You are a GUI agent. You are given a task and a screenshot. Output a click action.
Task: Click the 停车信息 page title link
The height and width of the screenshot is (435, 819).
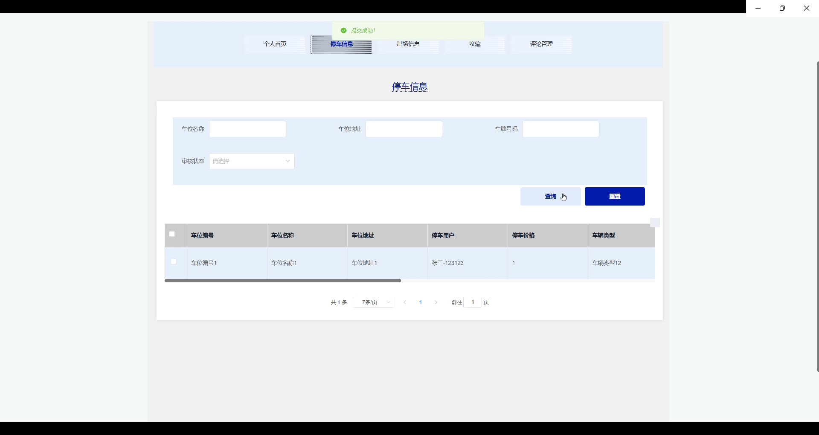[x=410, y=87]
